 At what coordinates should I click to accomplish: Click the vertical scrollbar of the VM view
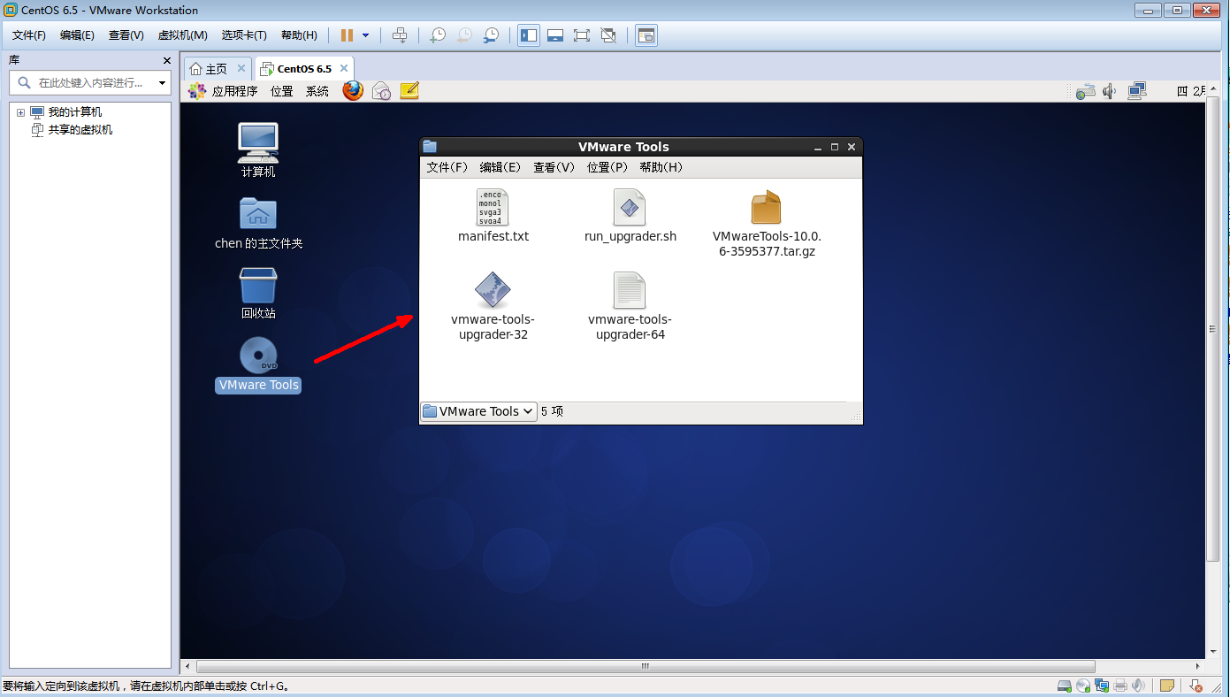click(1212, 328)
